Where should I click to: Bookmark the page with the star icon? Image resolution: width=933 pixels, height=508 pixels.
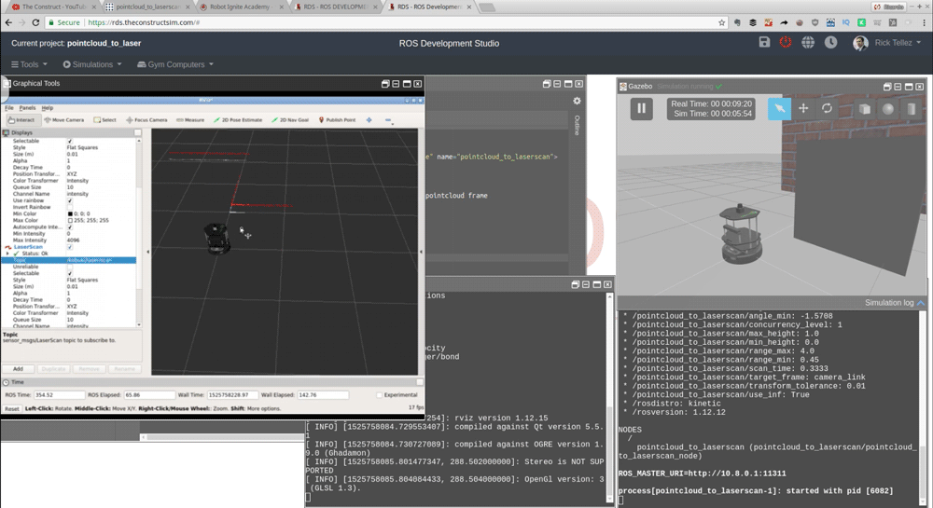[x=722, y=22]
